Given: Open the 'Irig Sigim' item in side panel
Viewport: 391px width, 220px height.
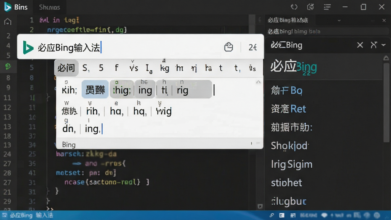Looking at the screenshot, I should (x=291, y=164).
